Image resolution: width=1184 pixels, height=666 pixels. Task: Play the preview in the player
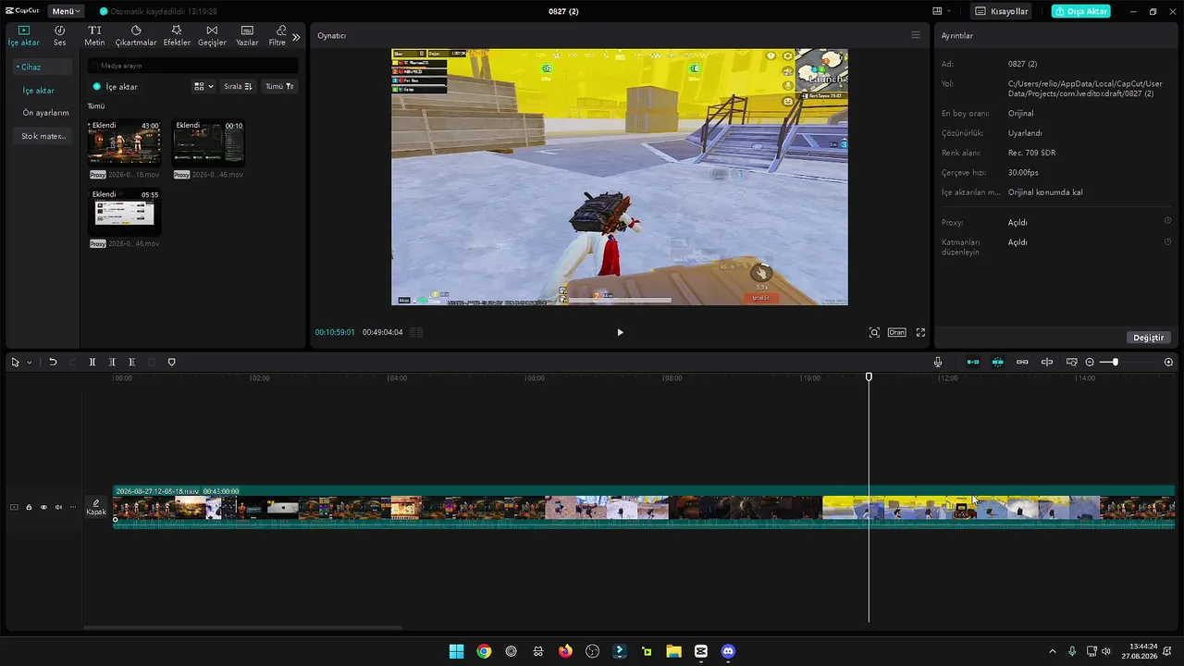click(620, 332)
